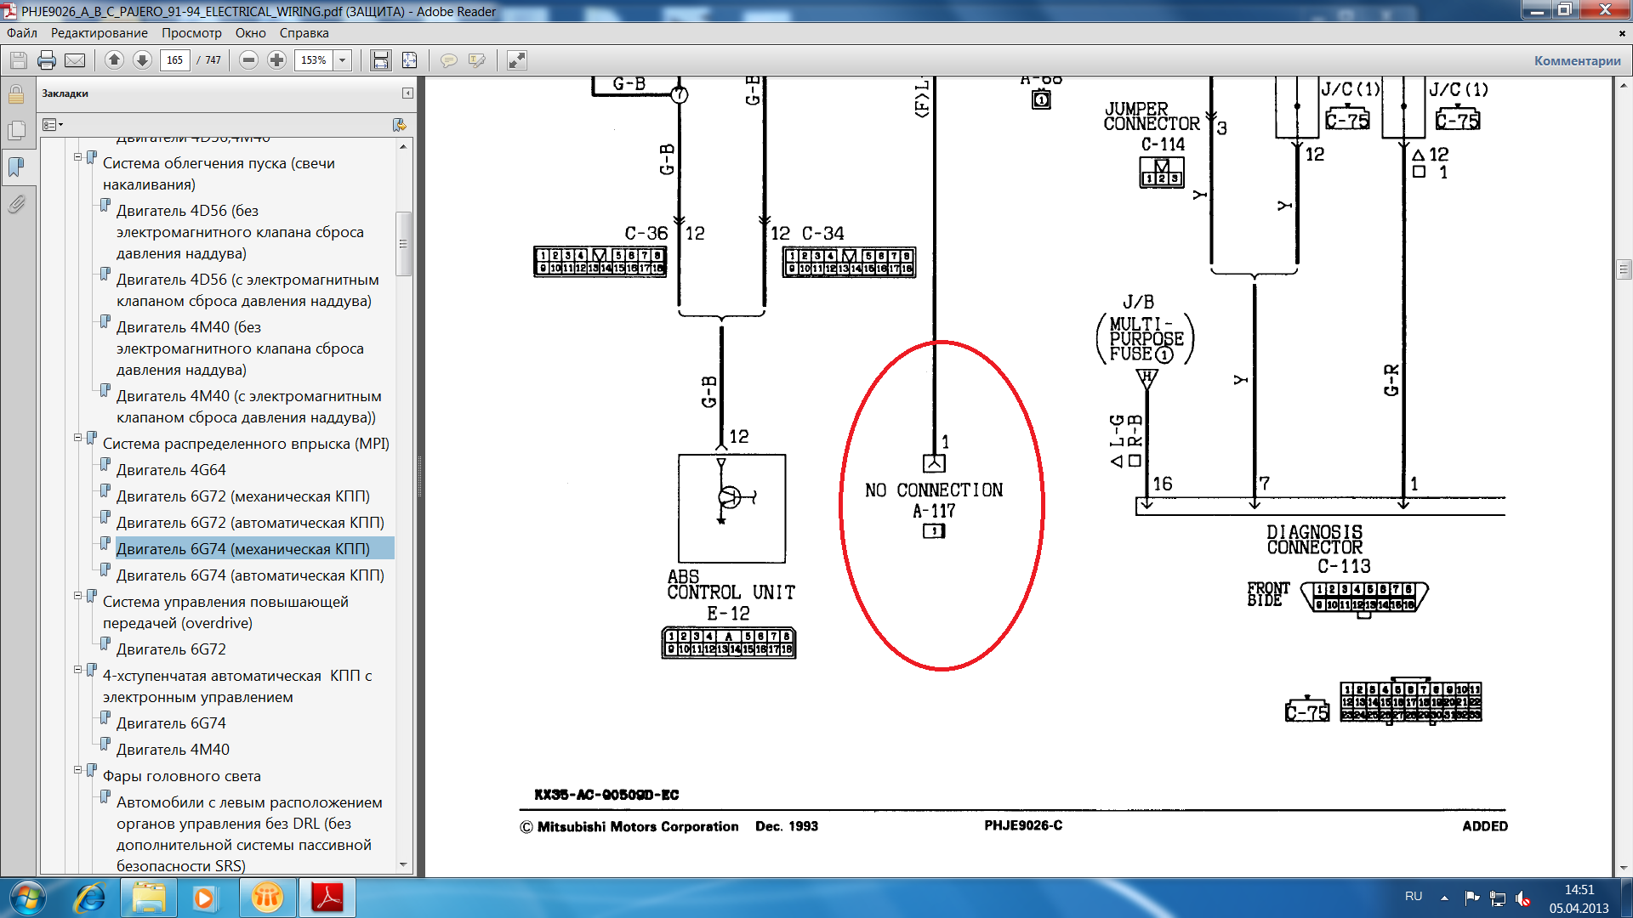Image resolution: width=1633 pixels, height=918 pixels.
Task: Enable fit-to-width scrolling mode
Action: coord(380,60)
